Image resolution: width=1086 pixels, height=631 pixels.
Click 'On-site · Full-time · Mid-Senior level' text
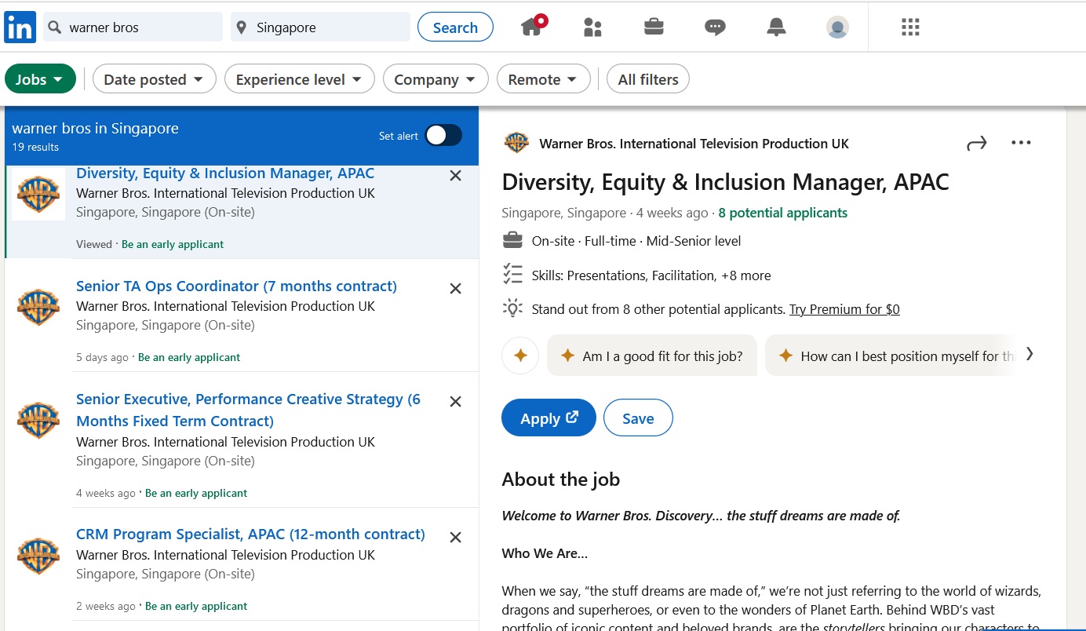pyautogui.click(x=636, y=241)
